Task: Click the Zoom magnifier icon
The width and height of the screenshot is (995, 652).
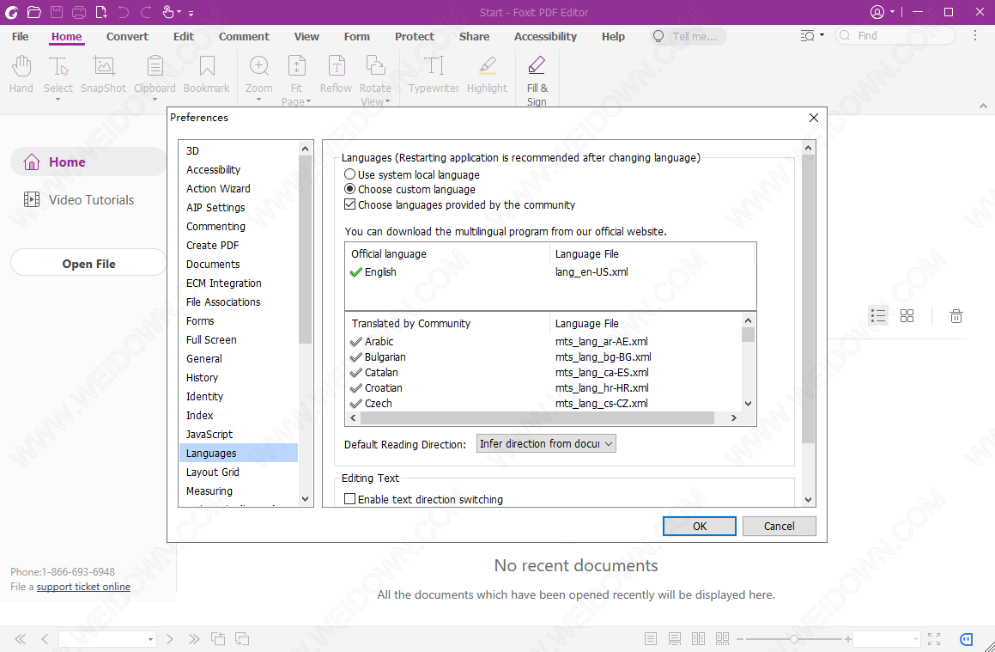Action: [x=259, y=66]
